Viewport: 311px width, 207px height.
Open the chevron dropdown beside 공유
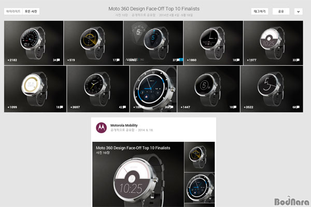click(299, 11)
